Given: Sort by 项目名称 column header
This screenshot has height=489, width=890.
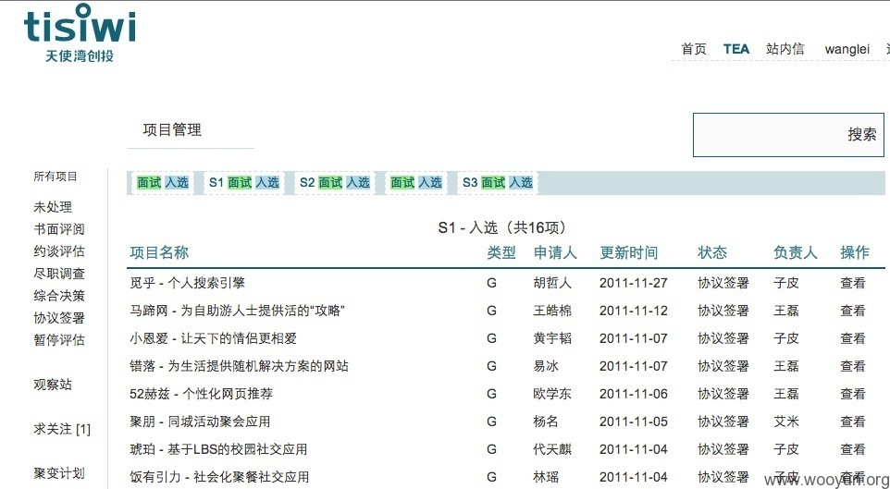Looking at the screenshot, I should 159,253.
